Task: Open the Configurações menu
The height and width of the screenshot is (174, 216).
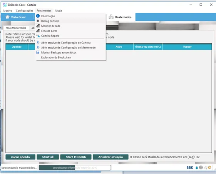Action: [24, 11]
